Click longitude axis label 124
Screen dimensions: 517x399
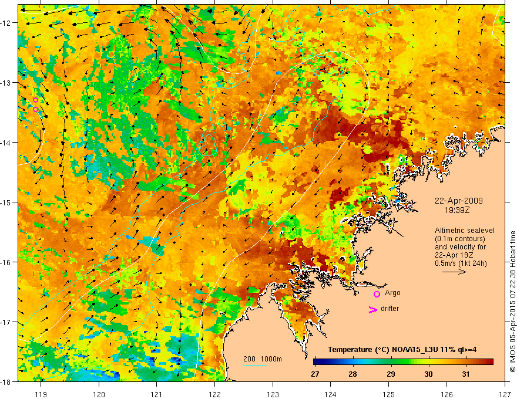[331, 394]
